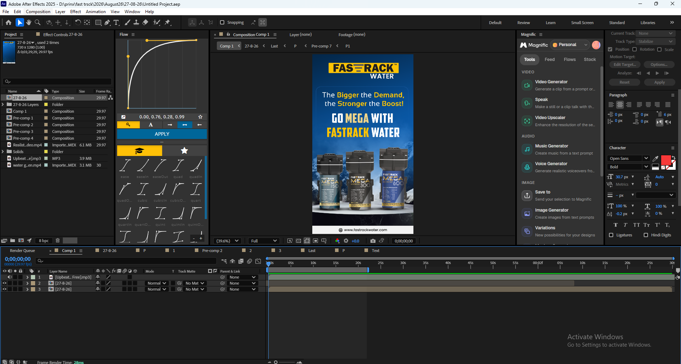
Task: Select the Hand tool
Action: pos(29,22)
